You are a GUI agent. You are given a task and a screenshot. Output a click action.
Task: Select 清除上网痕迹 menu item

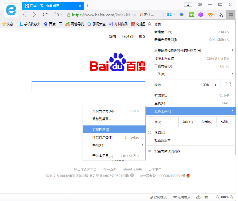[x=190, y=58]
